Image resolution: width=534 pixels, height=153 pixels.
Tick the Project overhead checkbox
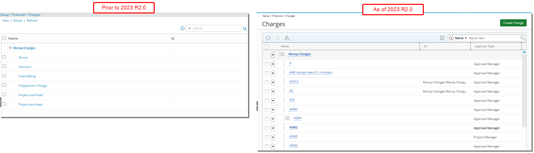tap(4, 95)
